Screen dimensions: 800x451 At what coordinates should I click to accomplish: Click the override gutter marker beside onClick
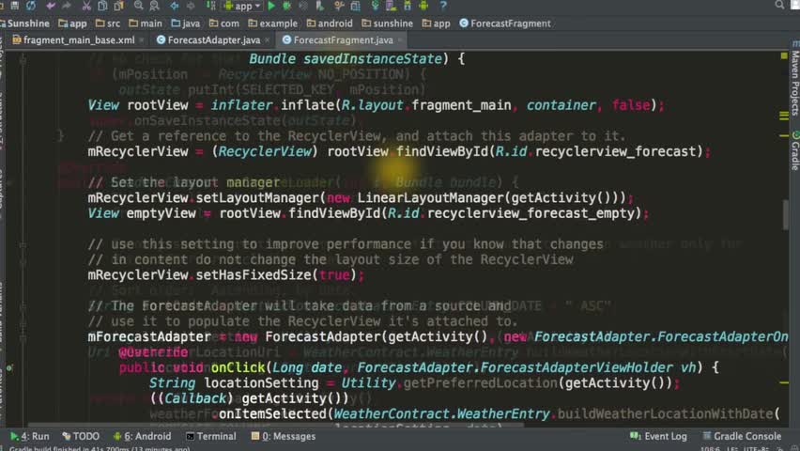(9, 367)
